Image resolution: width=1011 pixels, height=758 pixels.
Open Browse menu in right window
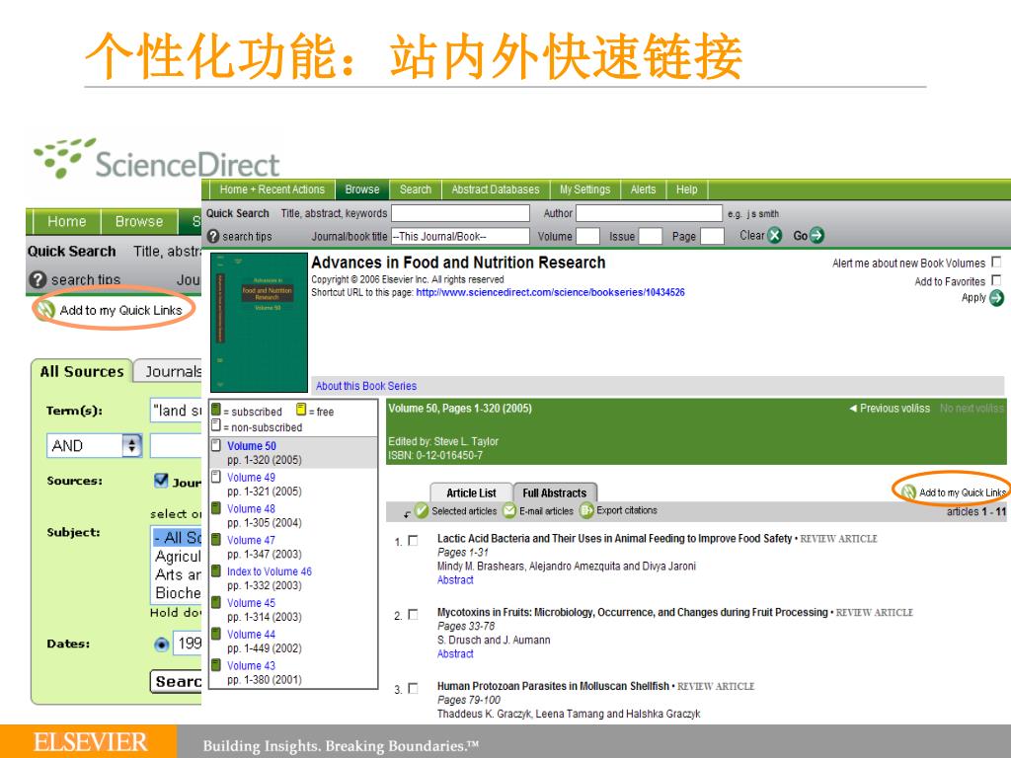pos(362,189)
